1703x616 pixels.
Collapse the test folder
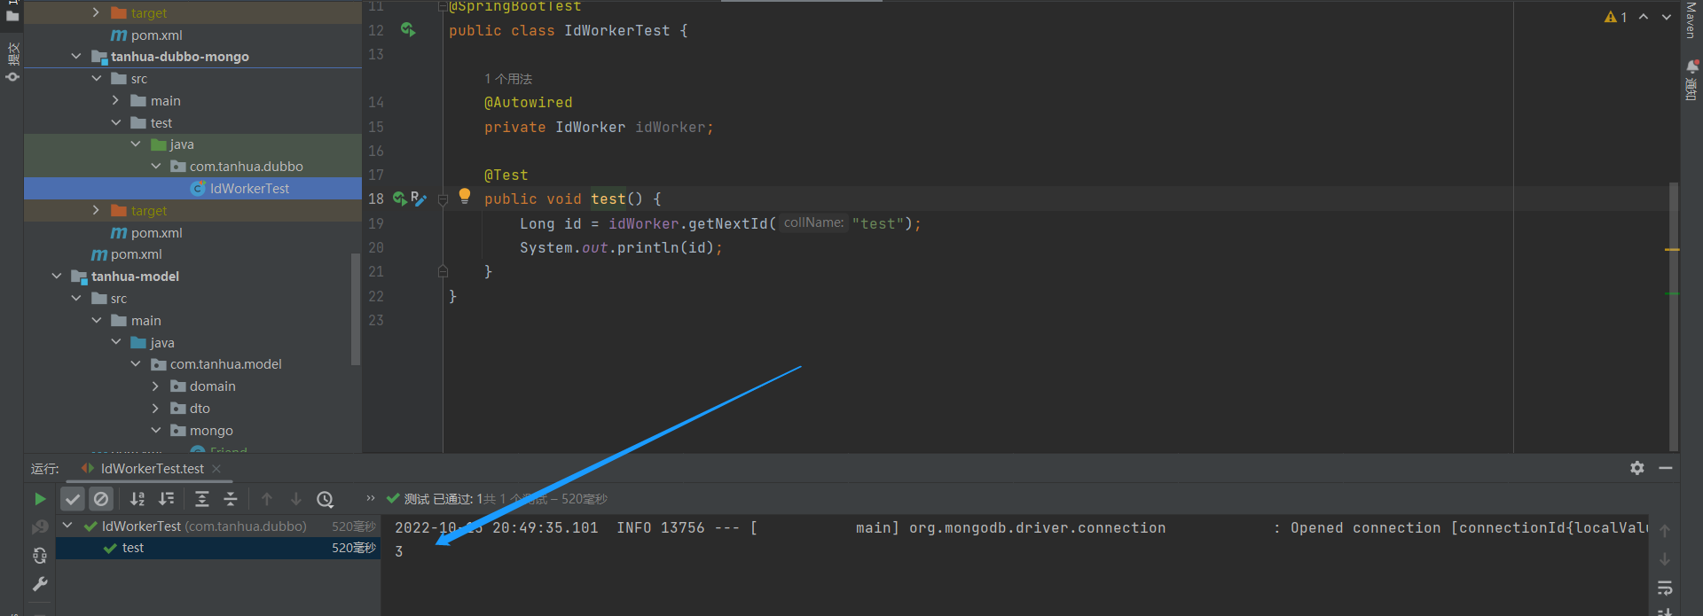pyautogui.click(x=116, y=123)
